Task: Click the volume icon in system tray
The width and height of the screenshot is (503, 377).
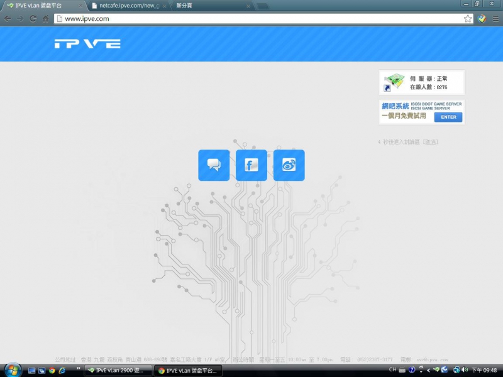Action: (x=464, y=370)
